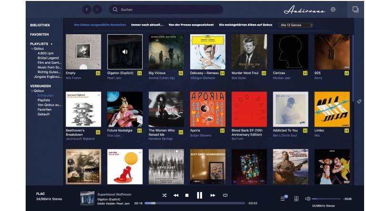Click the Hi-Res badge next to Addicted To You
The height and width of the screenshot is (211, 366).
[305, 131]
